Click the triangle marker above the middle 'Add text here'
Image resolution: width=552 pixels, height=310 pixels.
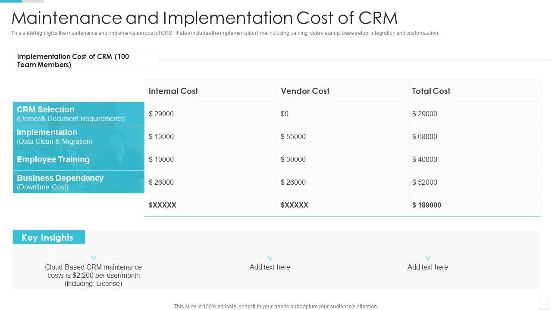click(270, 258)
